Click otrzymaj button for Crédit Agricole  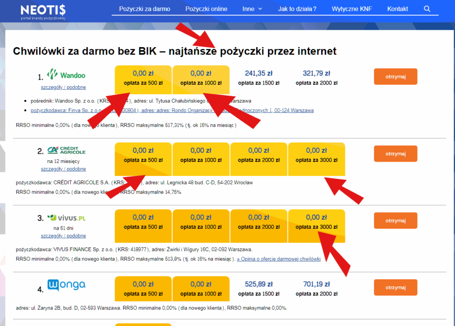(395, 154)
